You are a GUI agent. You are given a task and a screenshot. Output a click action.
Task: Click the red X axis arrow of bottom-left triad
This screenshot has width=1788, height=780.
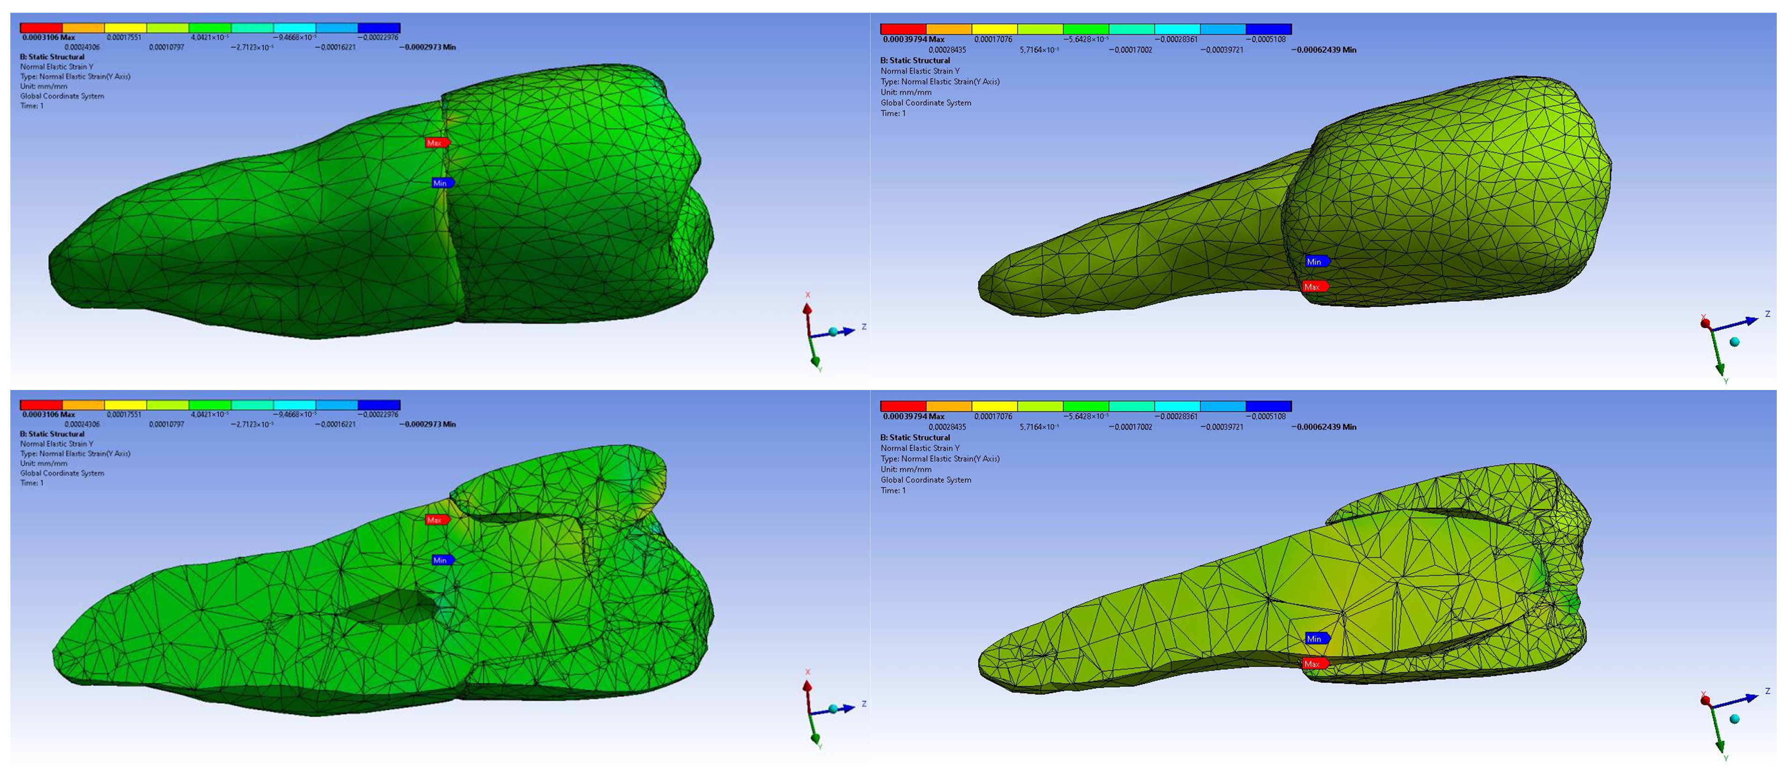[807, 687]
